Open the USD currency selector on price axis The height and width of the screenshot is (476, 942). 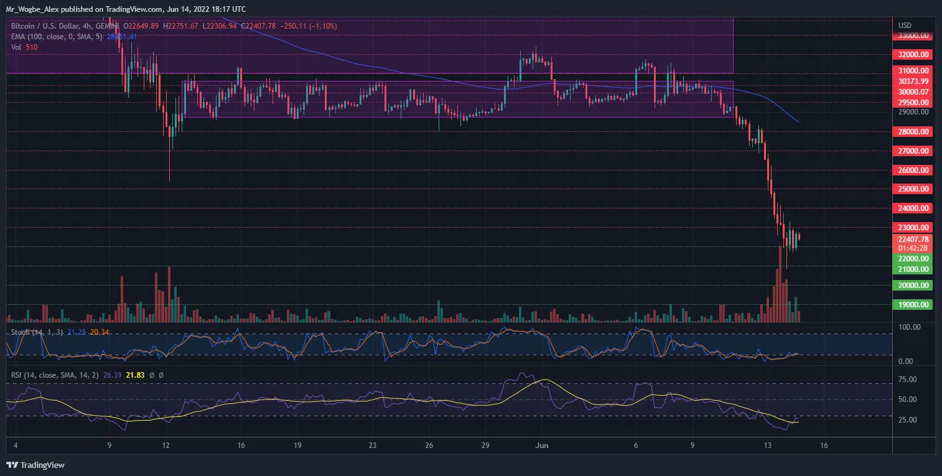(905, 25)
